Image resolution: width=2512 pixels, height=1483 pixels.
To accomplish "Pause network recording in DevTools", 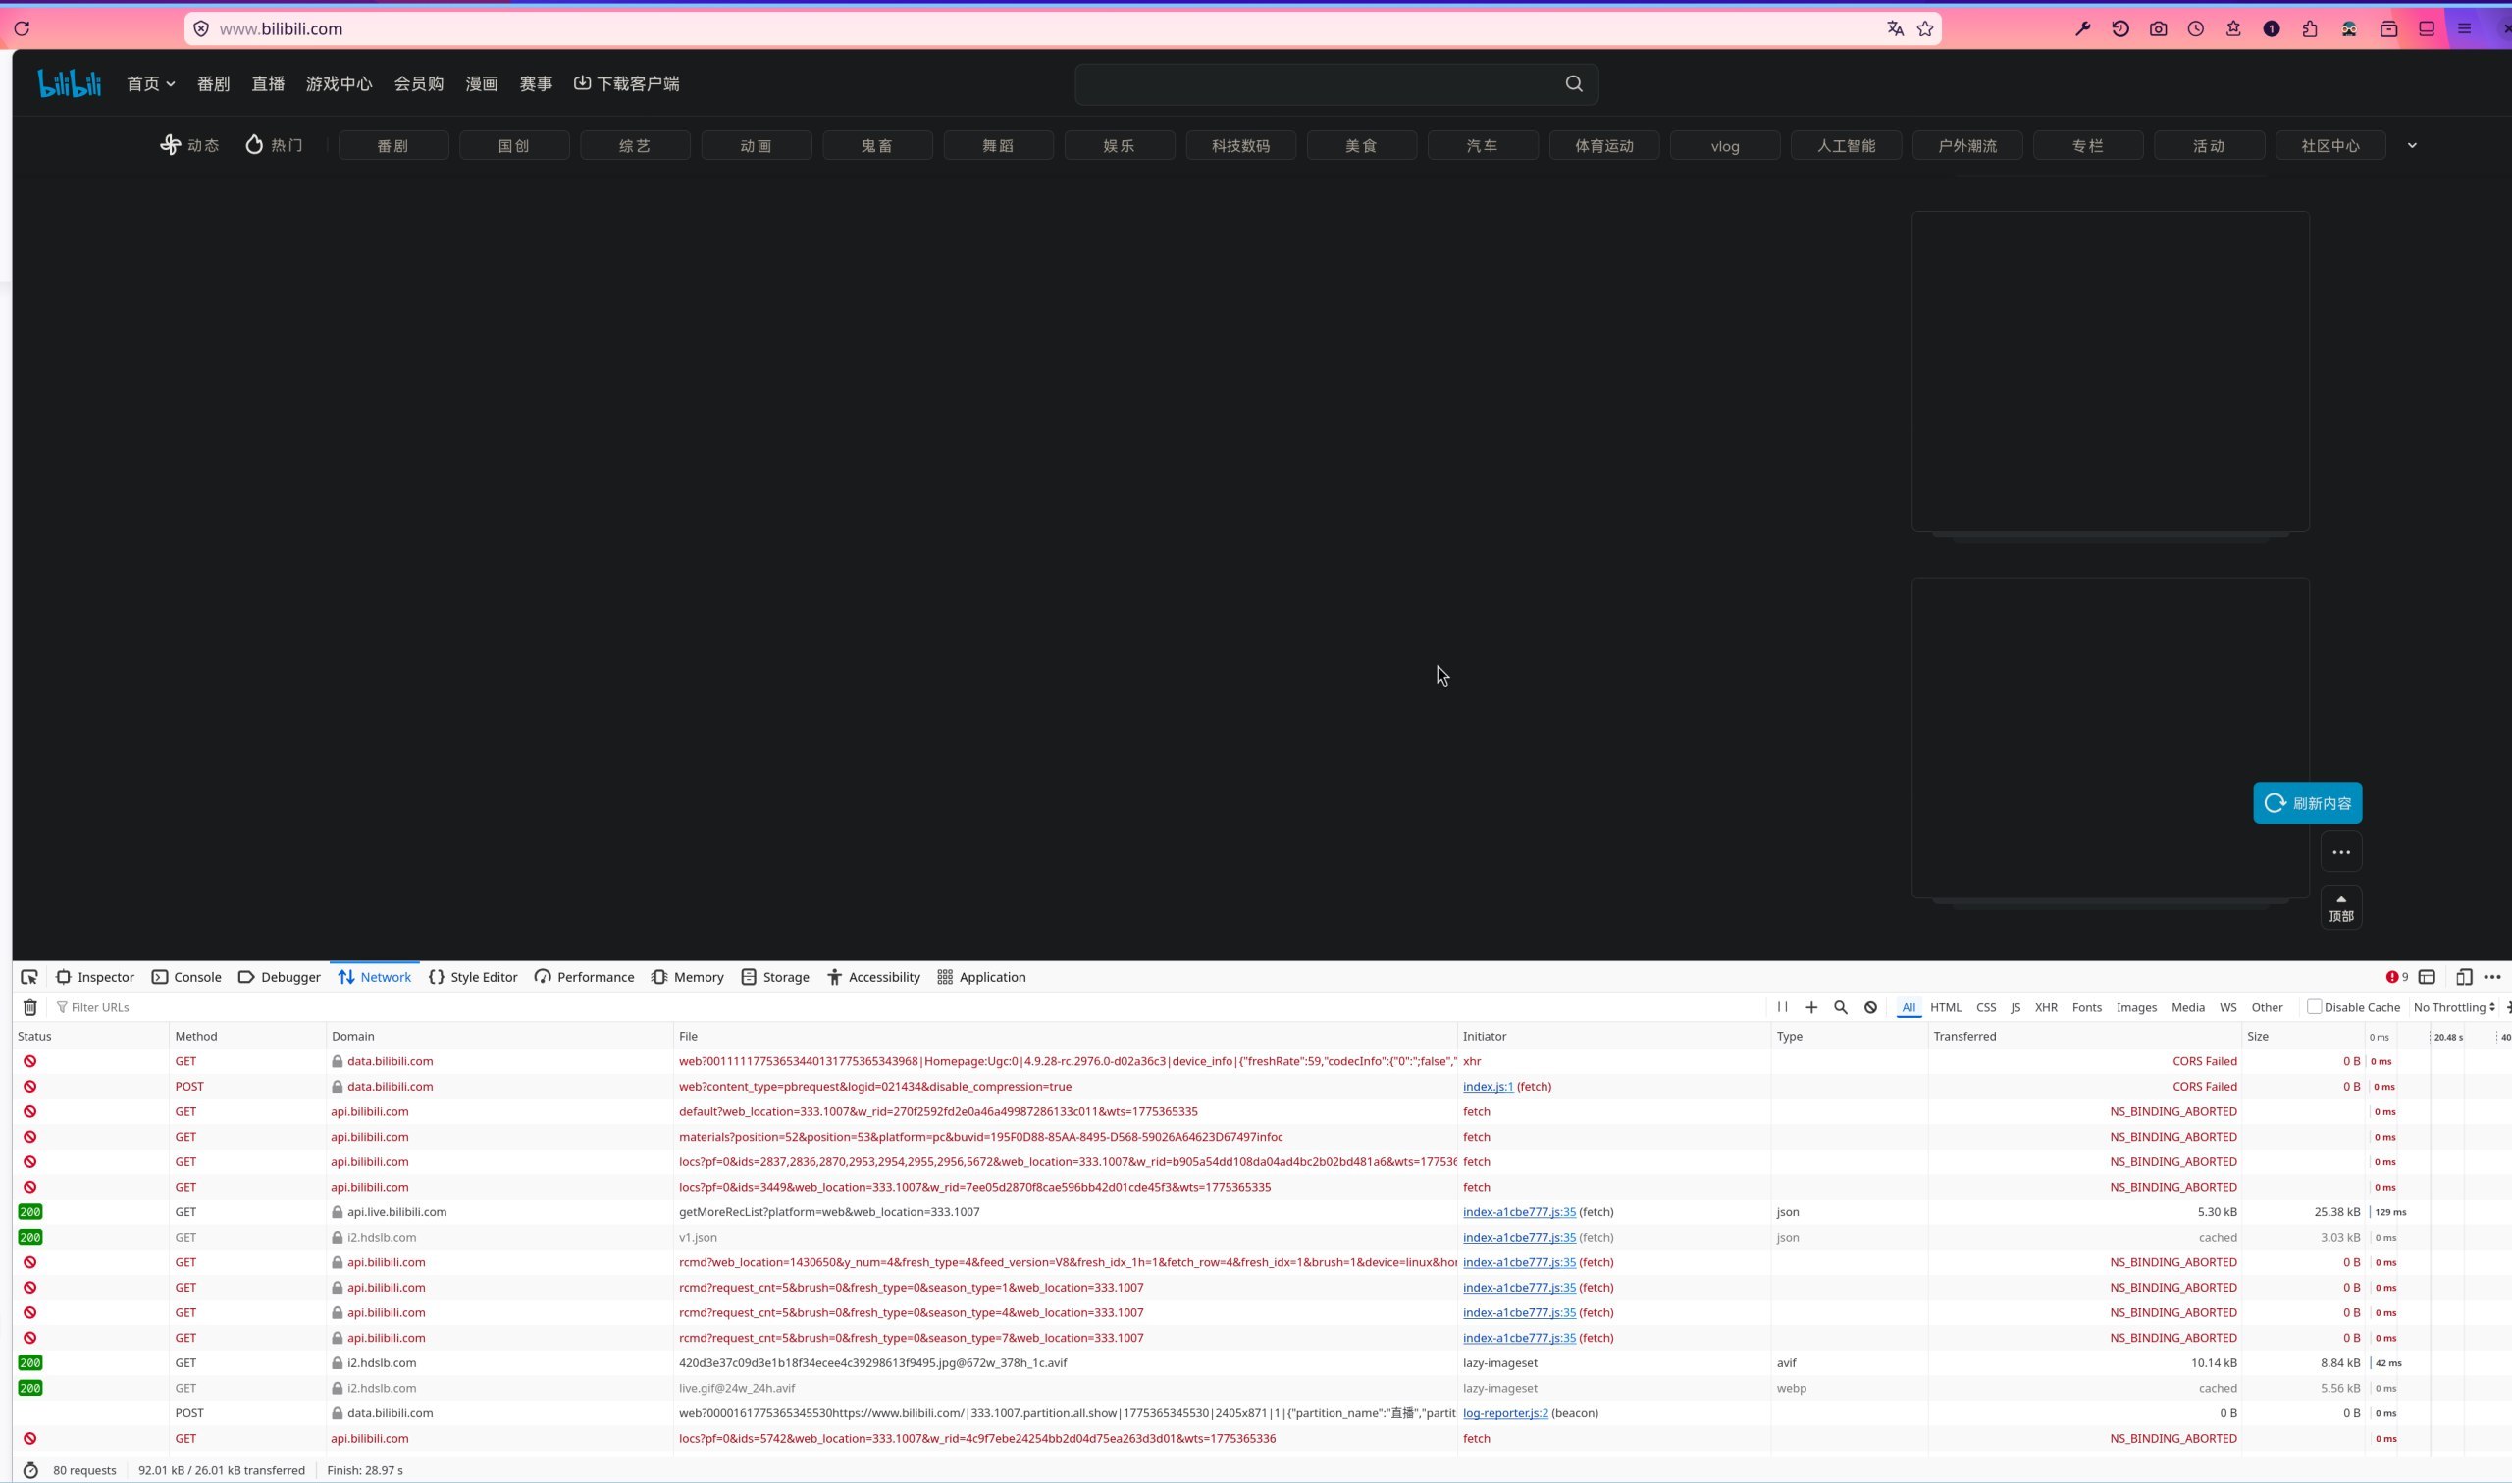I will click(x=1782, y=1007).
